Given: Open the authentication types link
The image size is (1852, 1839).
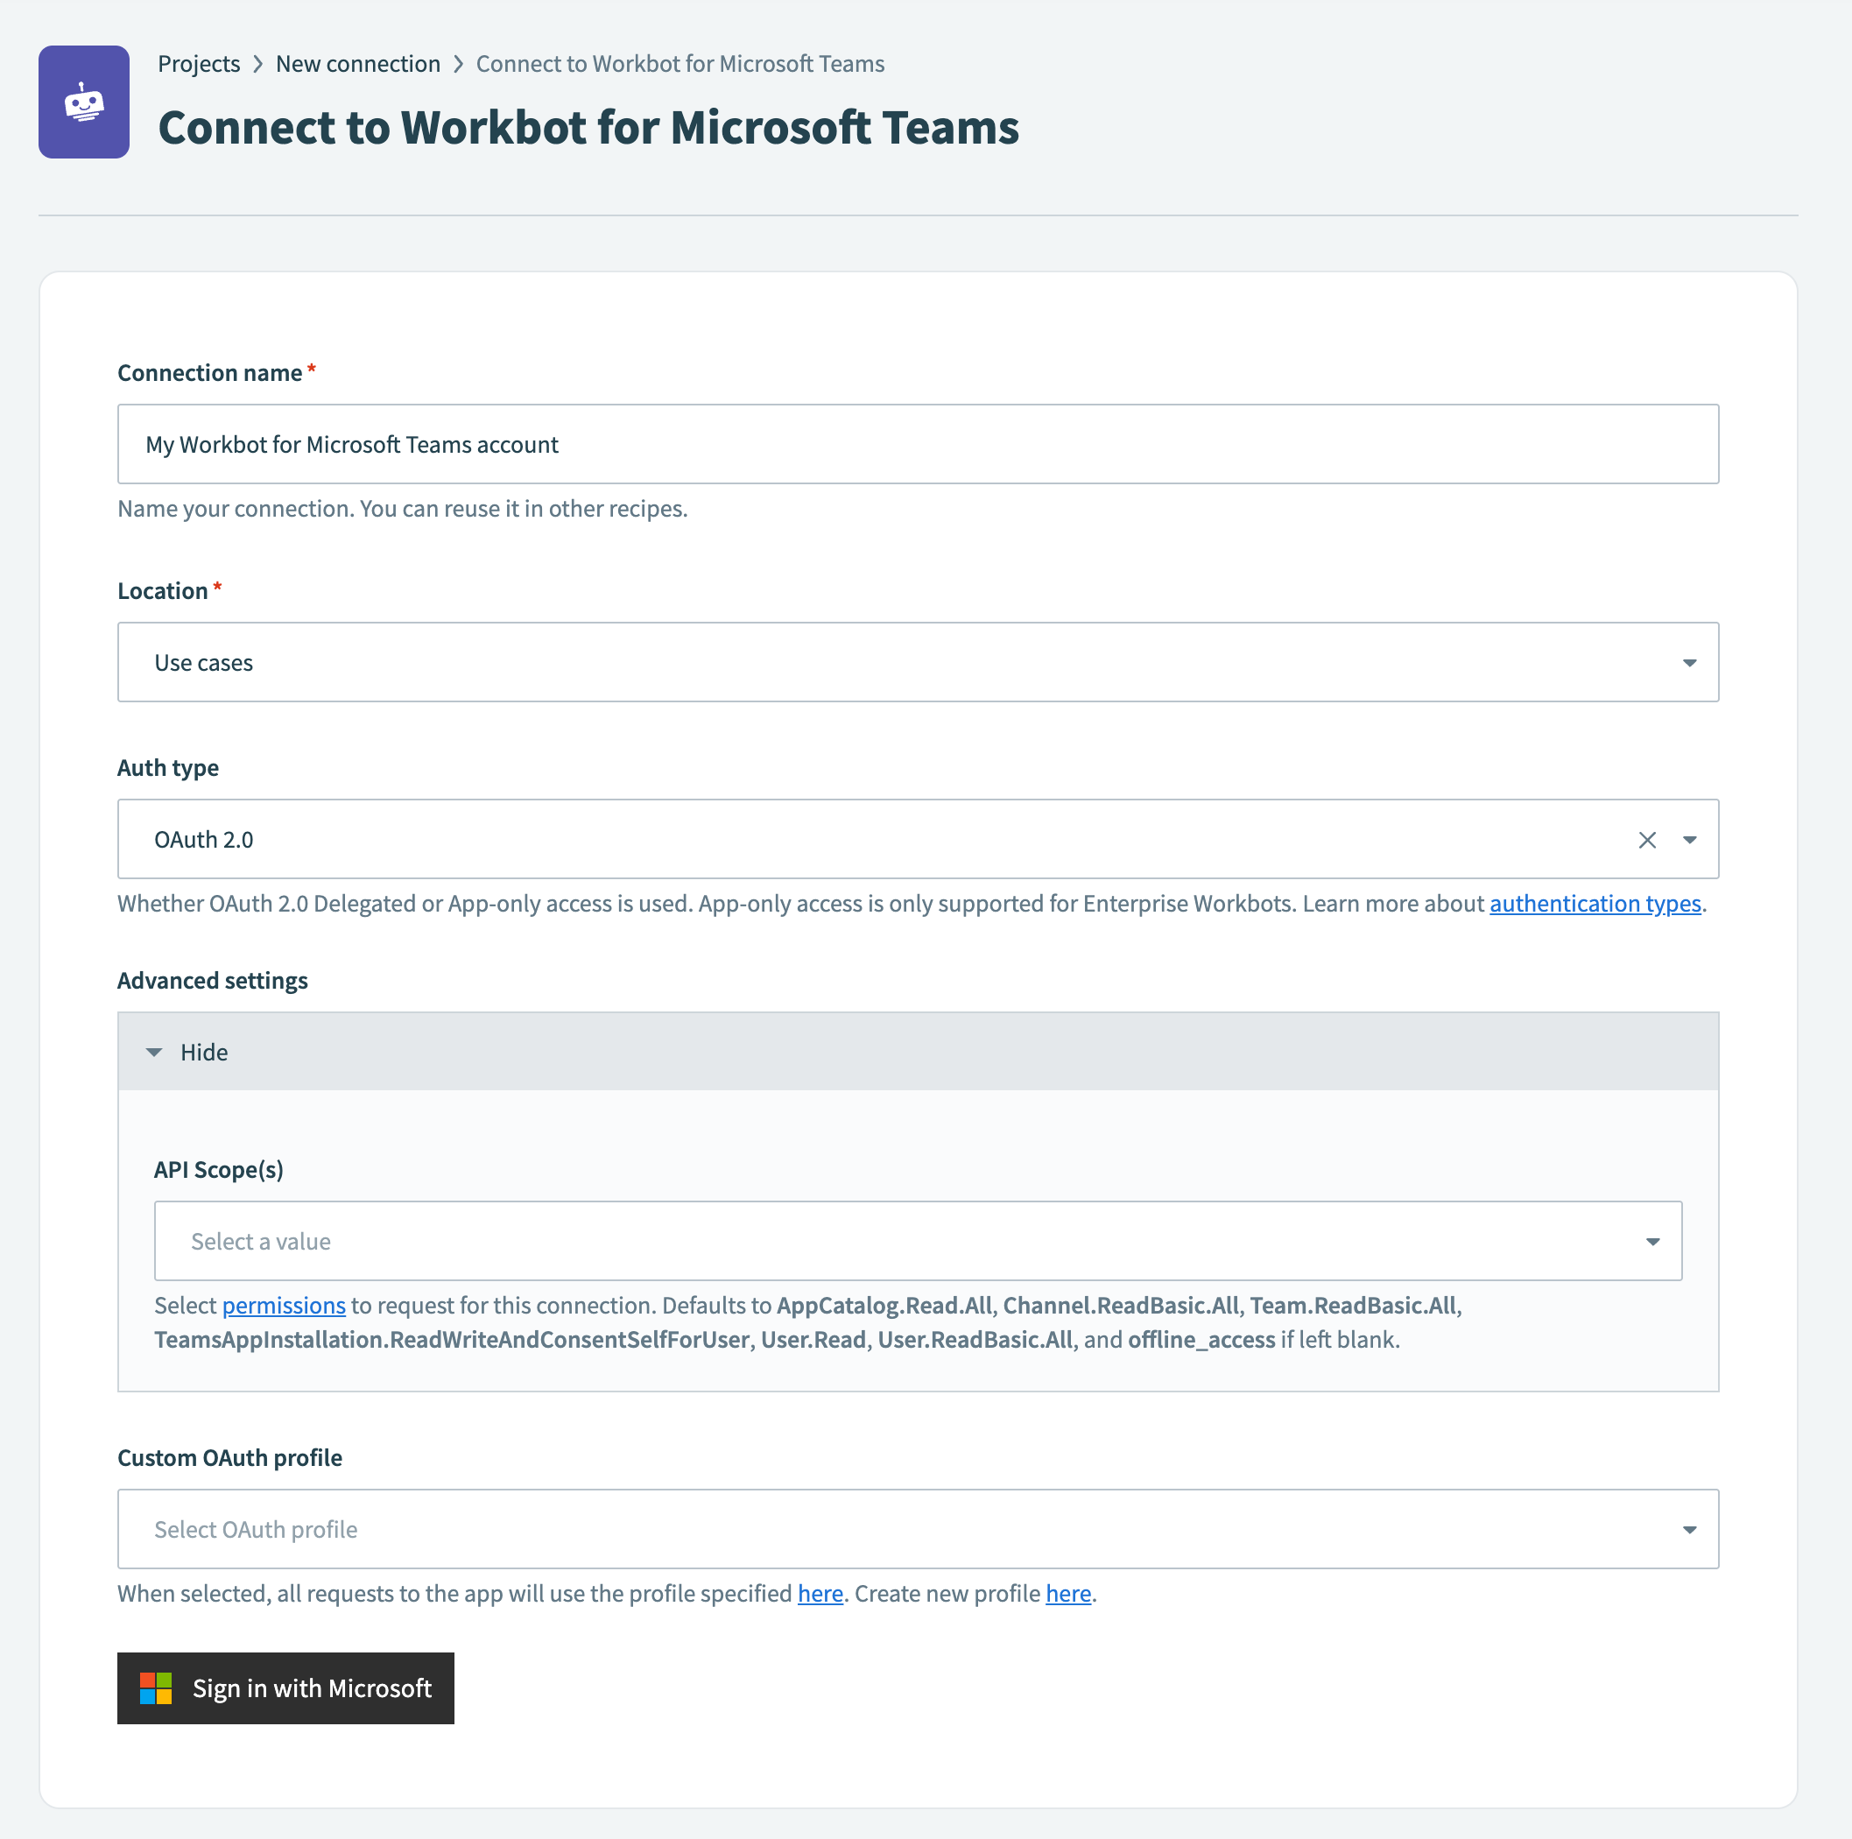Looking at the screenshot, I should pyautogui.click(x=1595, y=903).
